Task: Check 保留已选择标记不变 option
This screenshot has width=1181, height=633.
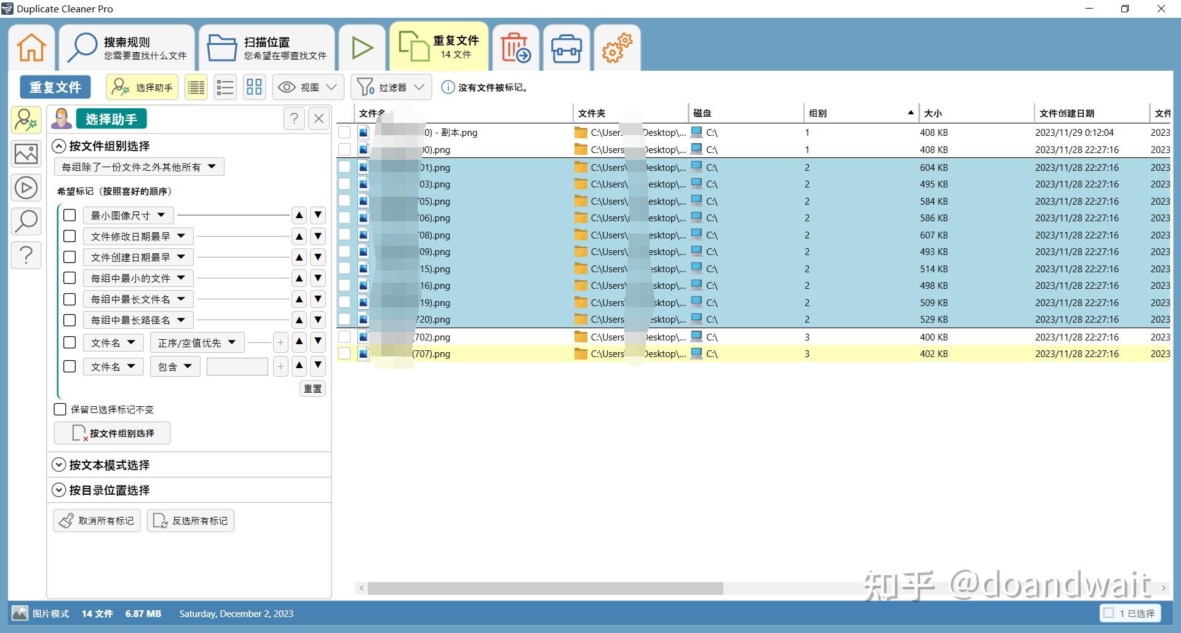Action: coord(60,409)
